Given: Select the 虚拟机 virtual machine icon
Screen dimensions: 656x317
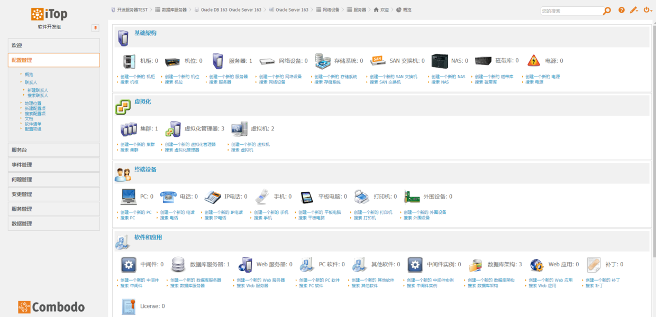Looking at the screenshot, I should coord(239,129).
